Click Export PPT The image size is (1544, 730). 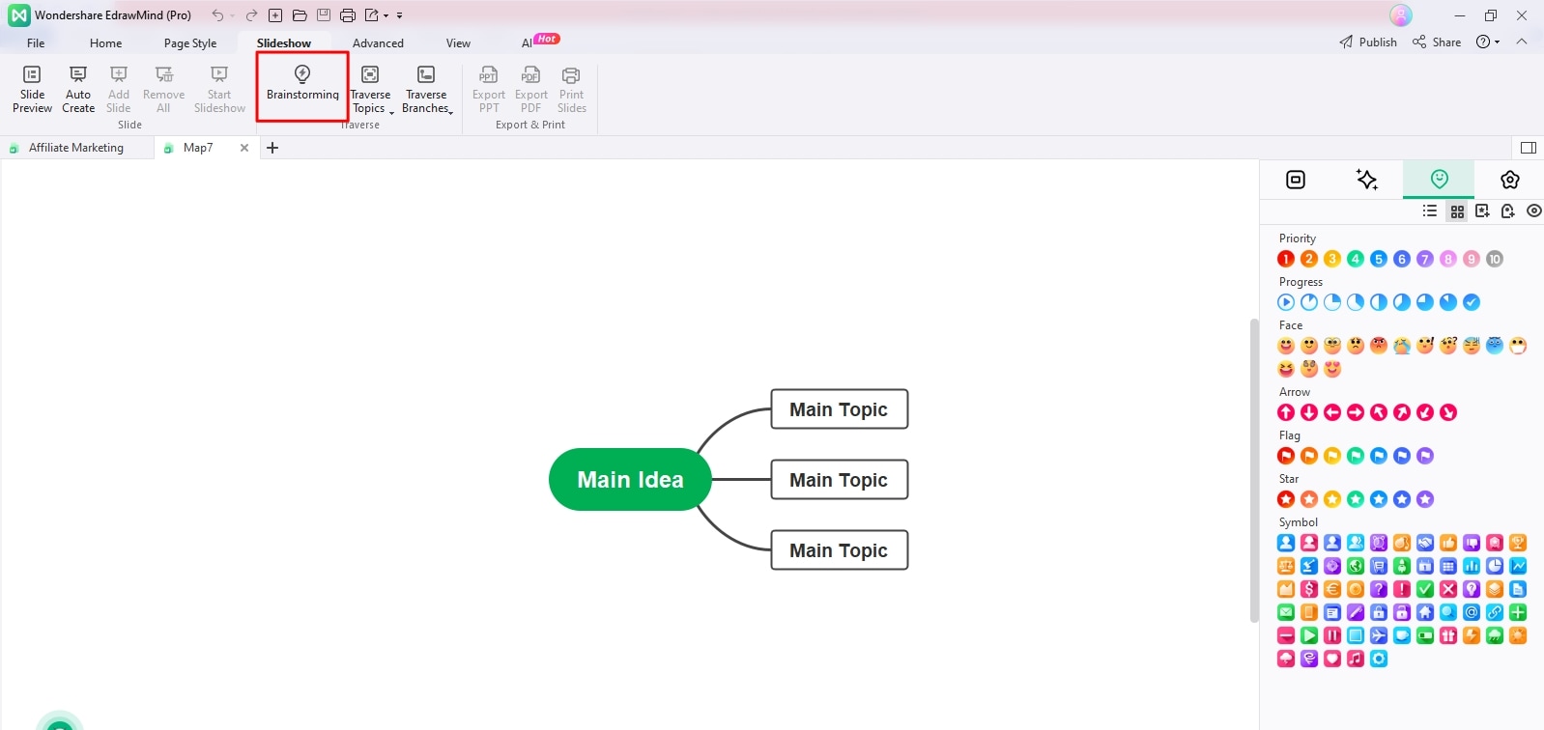coord(489,89)
